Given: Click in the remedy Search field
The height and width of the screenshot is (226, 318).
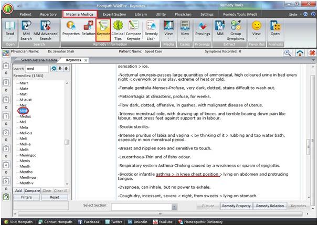Looking at the screenshot, I should point(37,69).
